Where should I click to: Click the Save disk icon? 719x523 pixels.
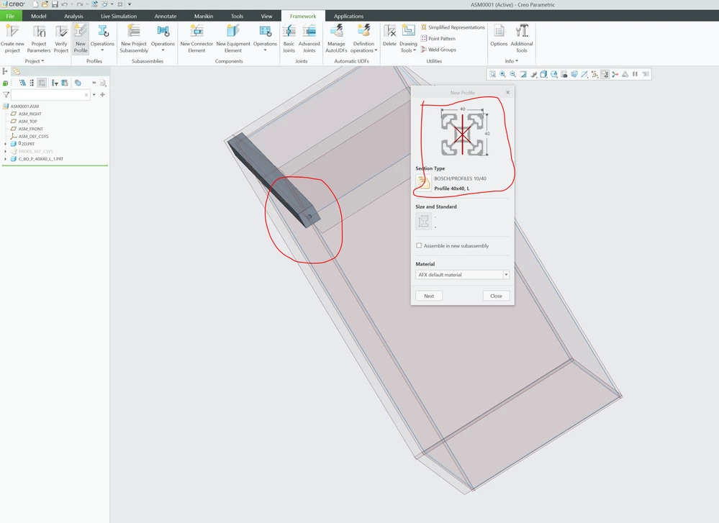pos(55,4)
